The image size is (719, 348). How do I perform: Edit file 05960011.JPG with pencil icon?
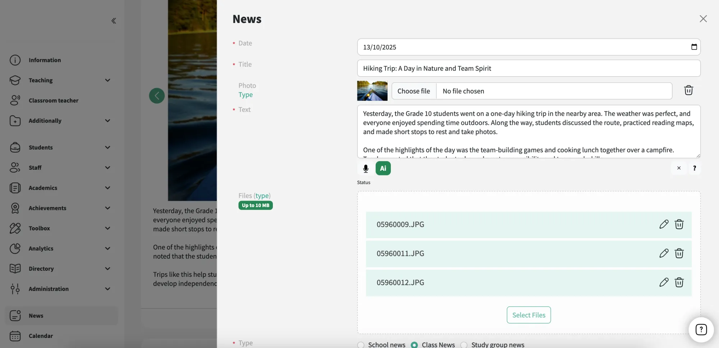tap(664, 253)
